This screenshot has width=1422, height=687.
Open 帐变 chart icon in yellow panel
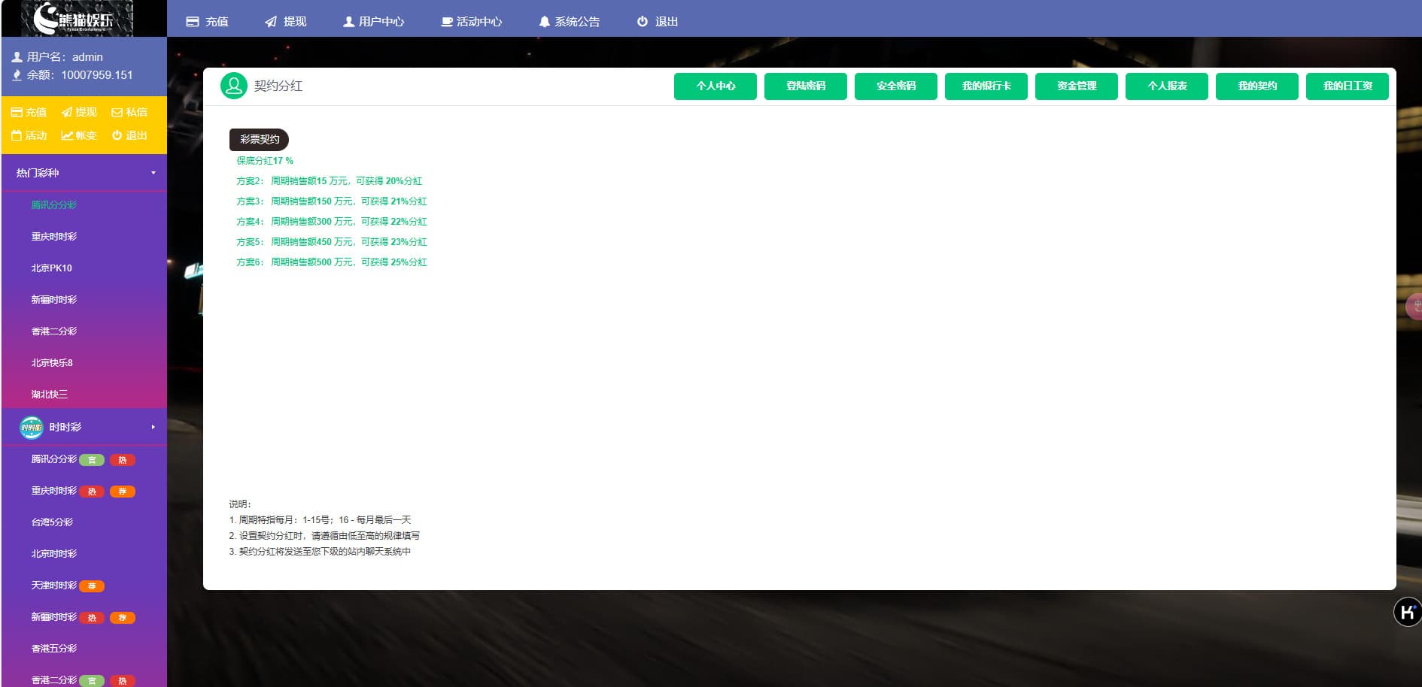[x=67, y=136]
